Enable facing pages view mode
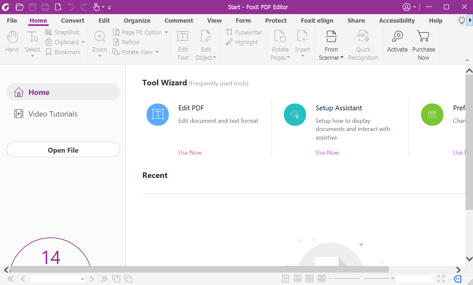Screen dimensions: 473x285 coord(309,279)
